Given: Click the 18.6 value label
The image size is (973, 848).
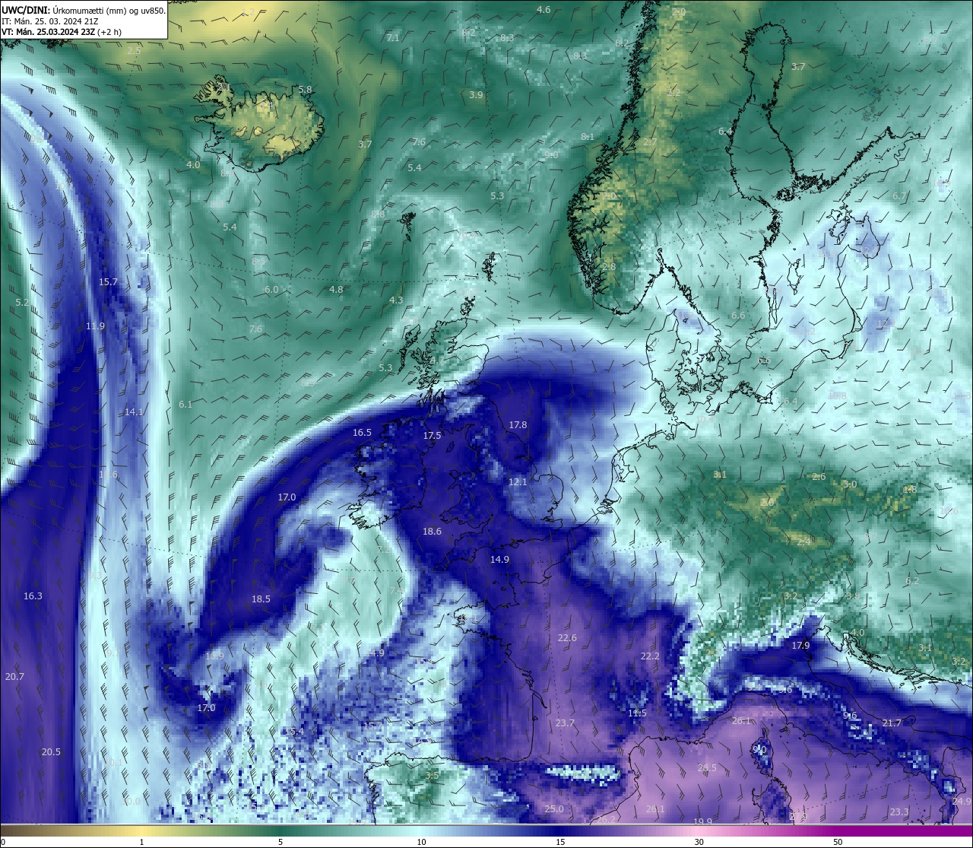Looking at the screenshot, I should coord(432,532).
